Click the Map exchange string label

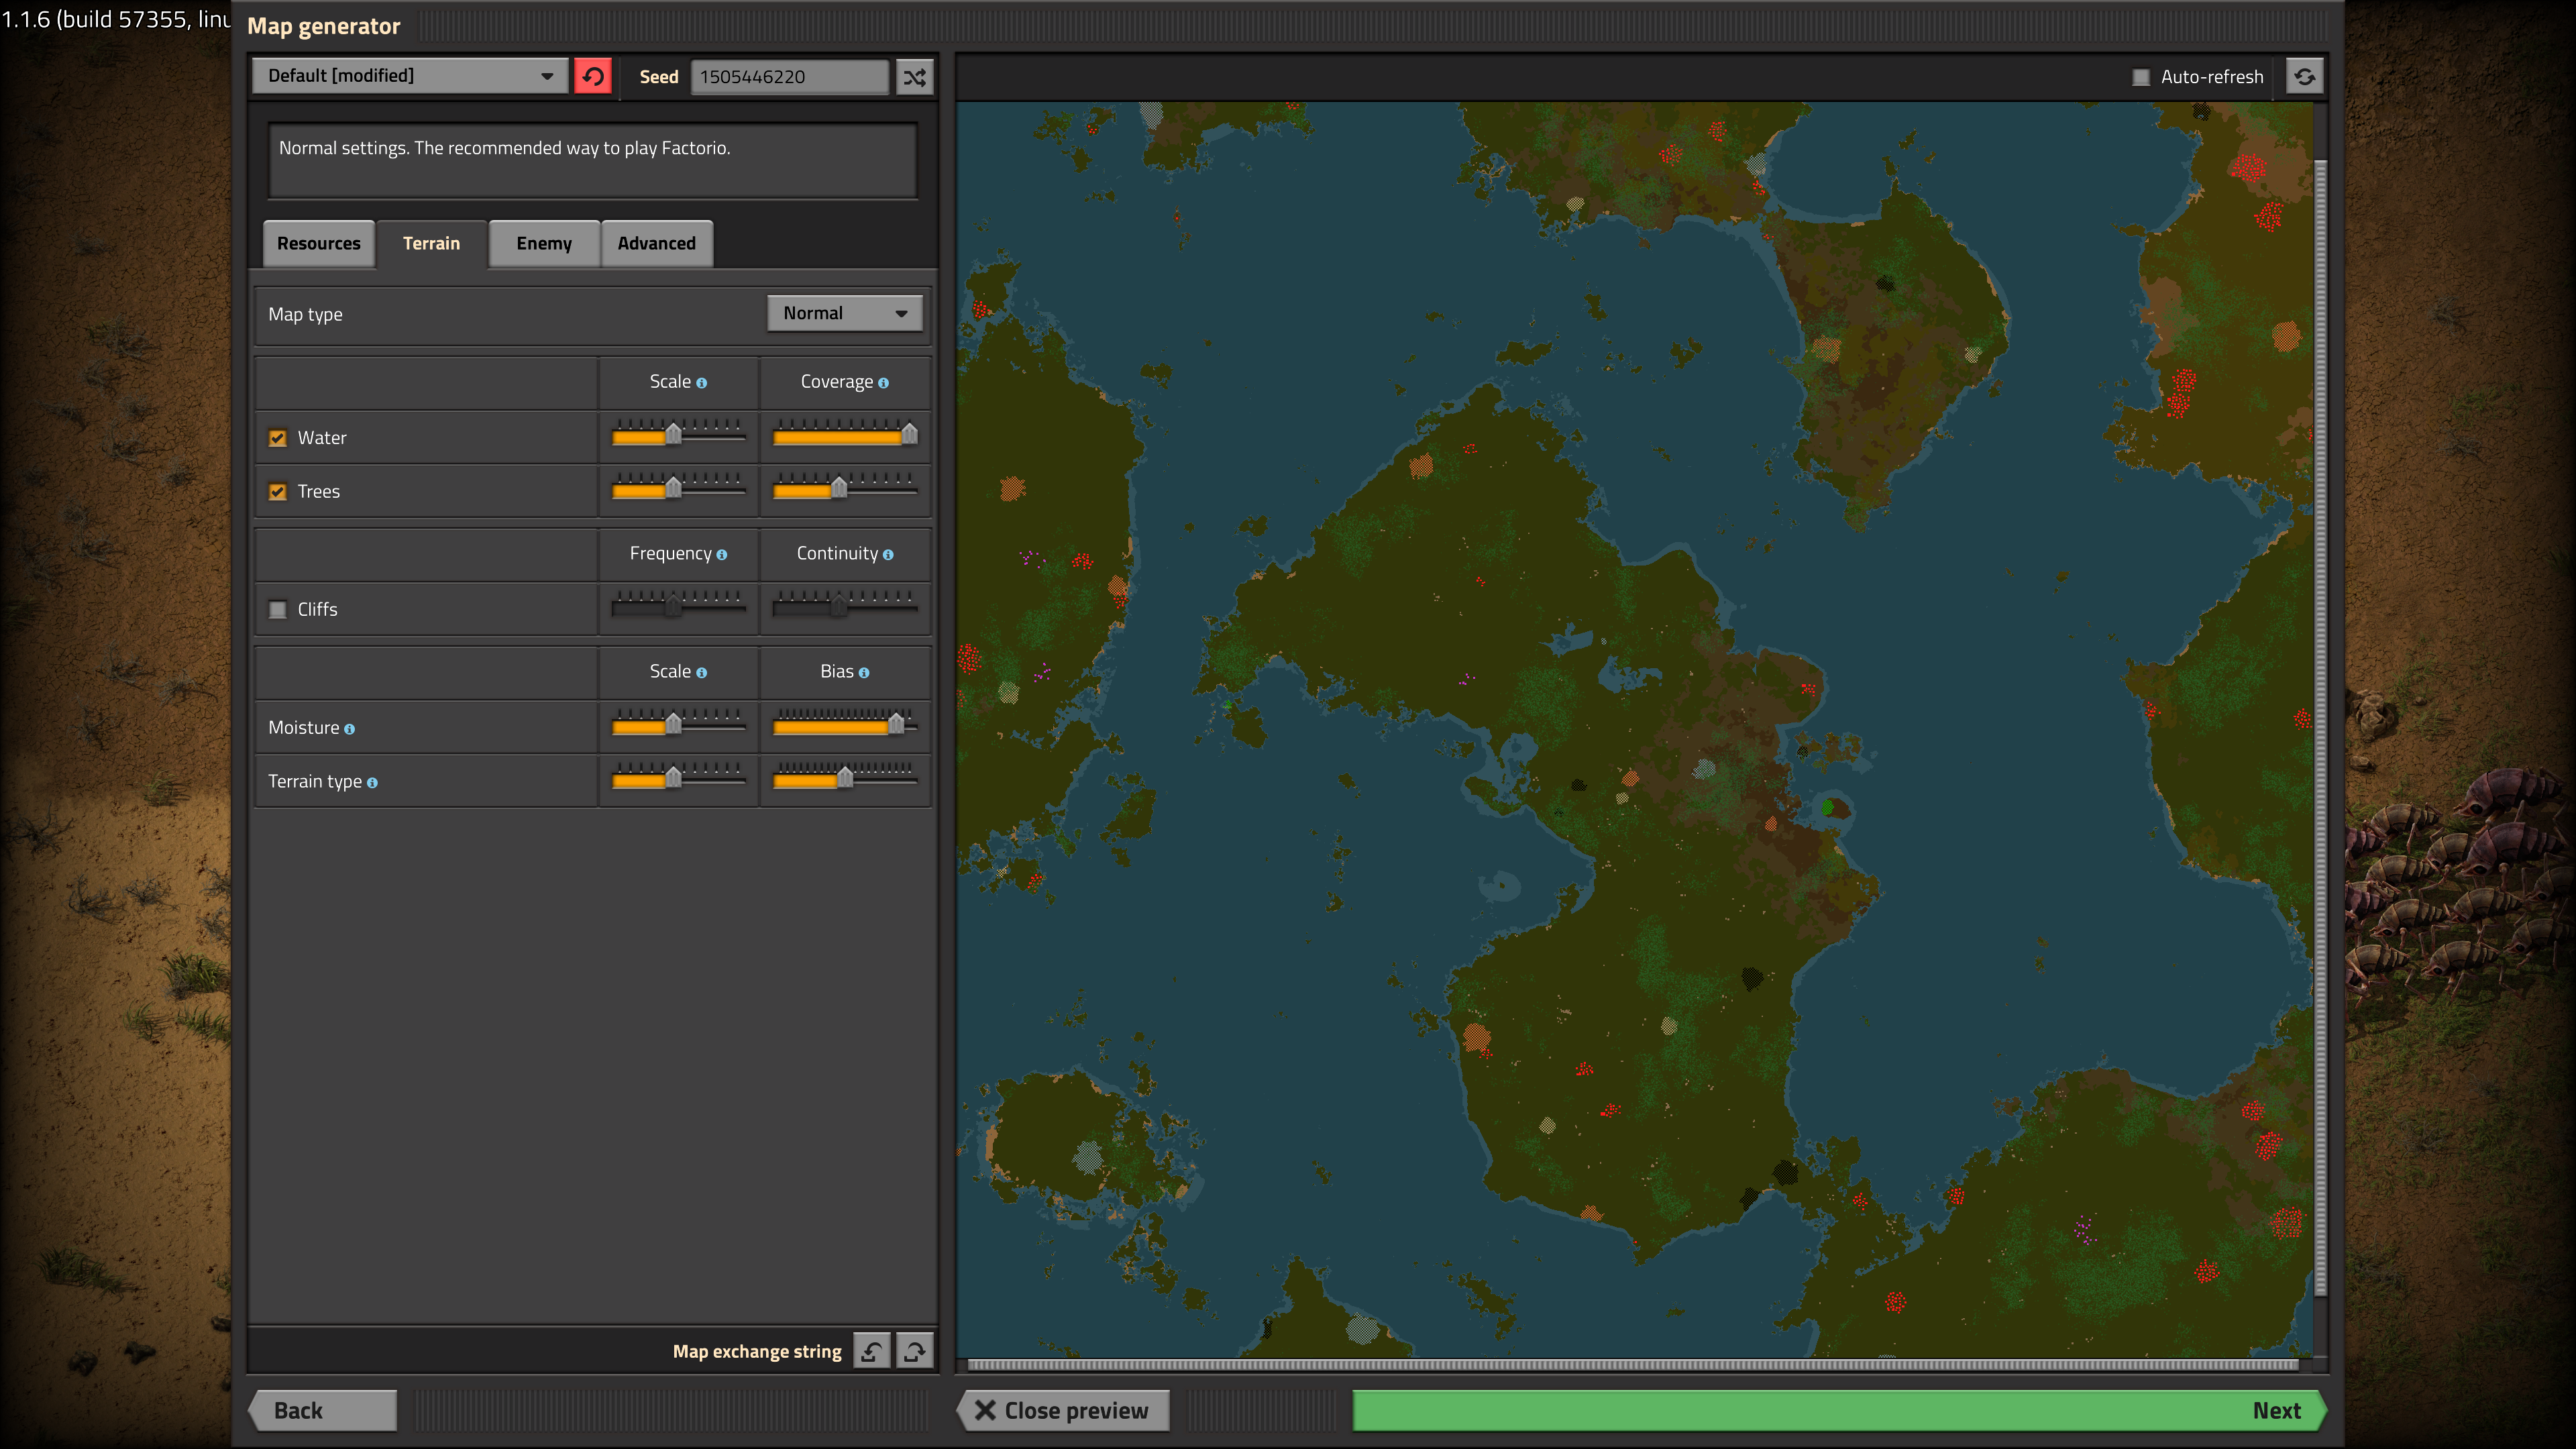(x=757, y=1352)
